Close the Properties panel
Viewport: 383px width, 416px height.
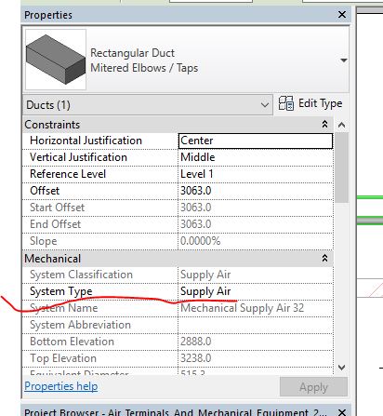(x=342, y=14)
